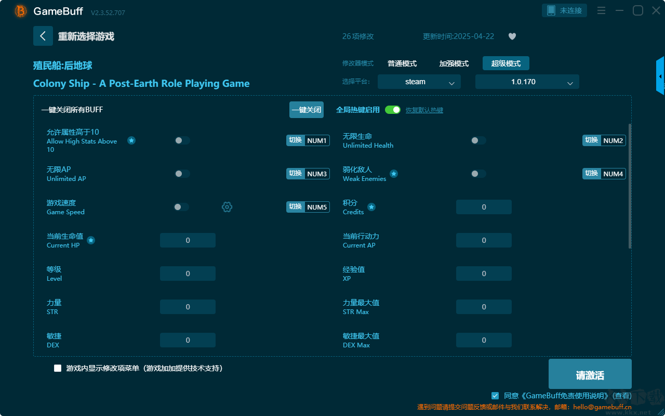Click the 请激活 activate button

pos(590,374)
